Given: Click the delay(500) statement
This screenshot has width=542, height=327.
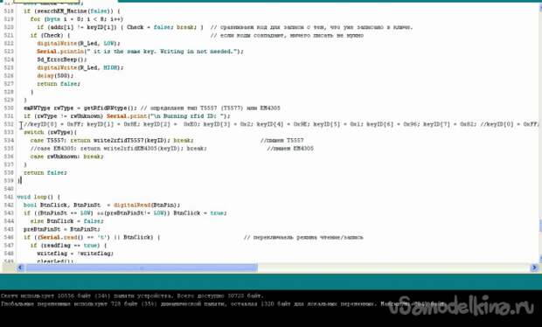Looking at the screenshot, I should pos(55,75).
